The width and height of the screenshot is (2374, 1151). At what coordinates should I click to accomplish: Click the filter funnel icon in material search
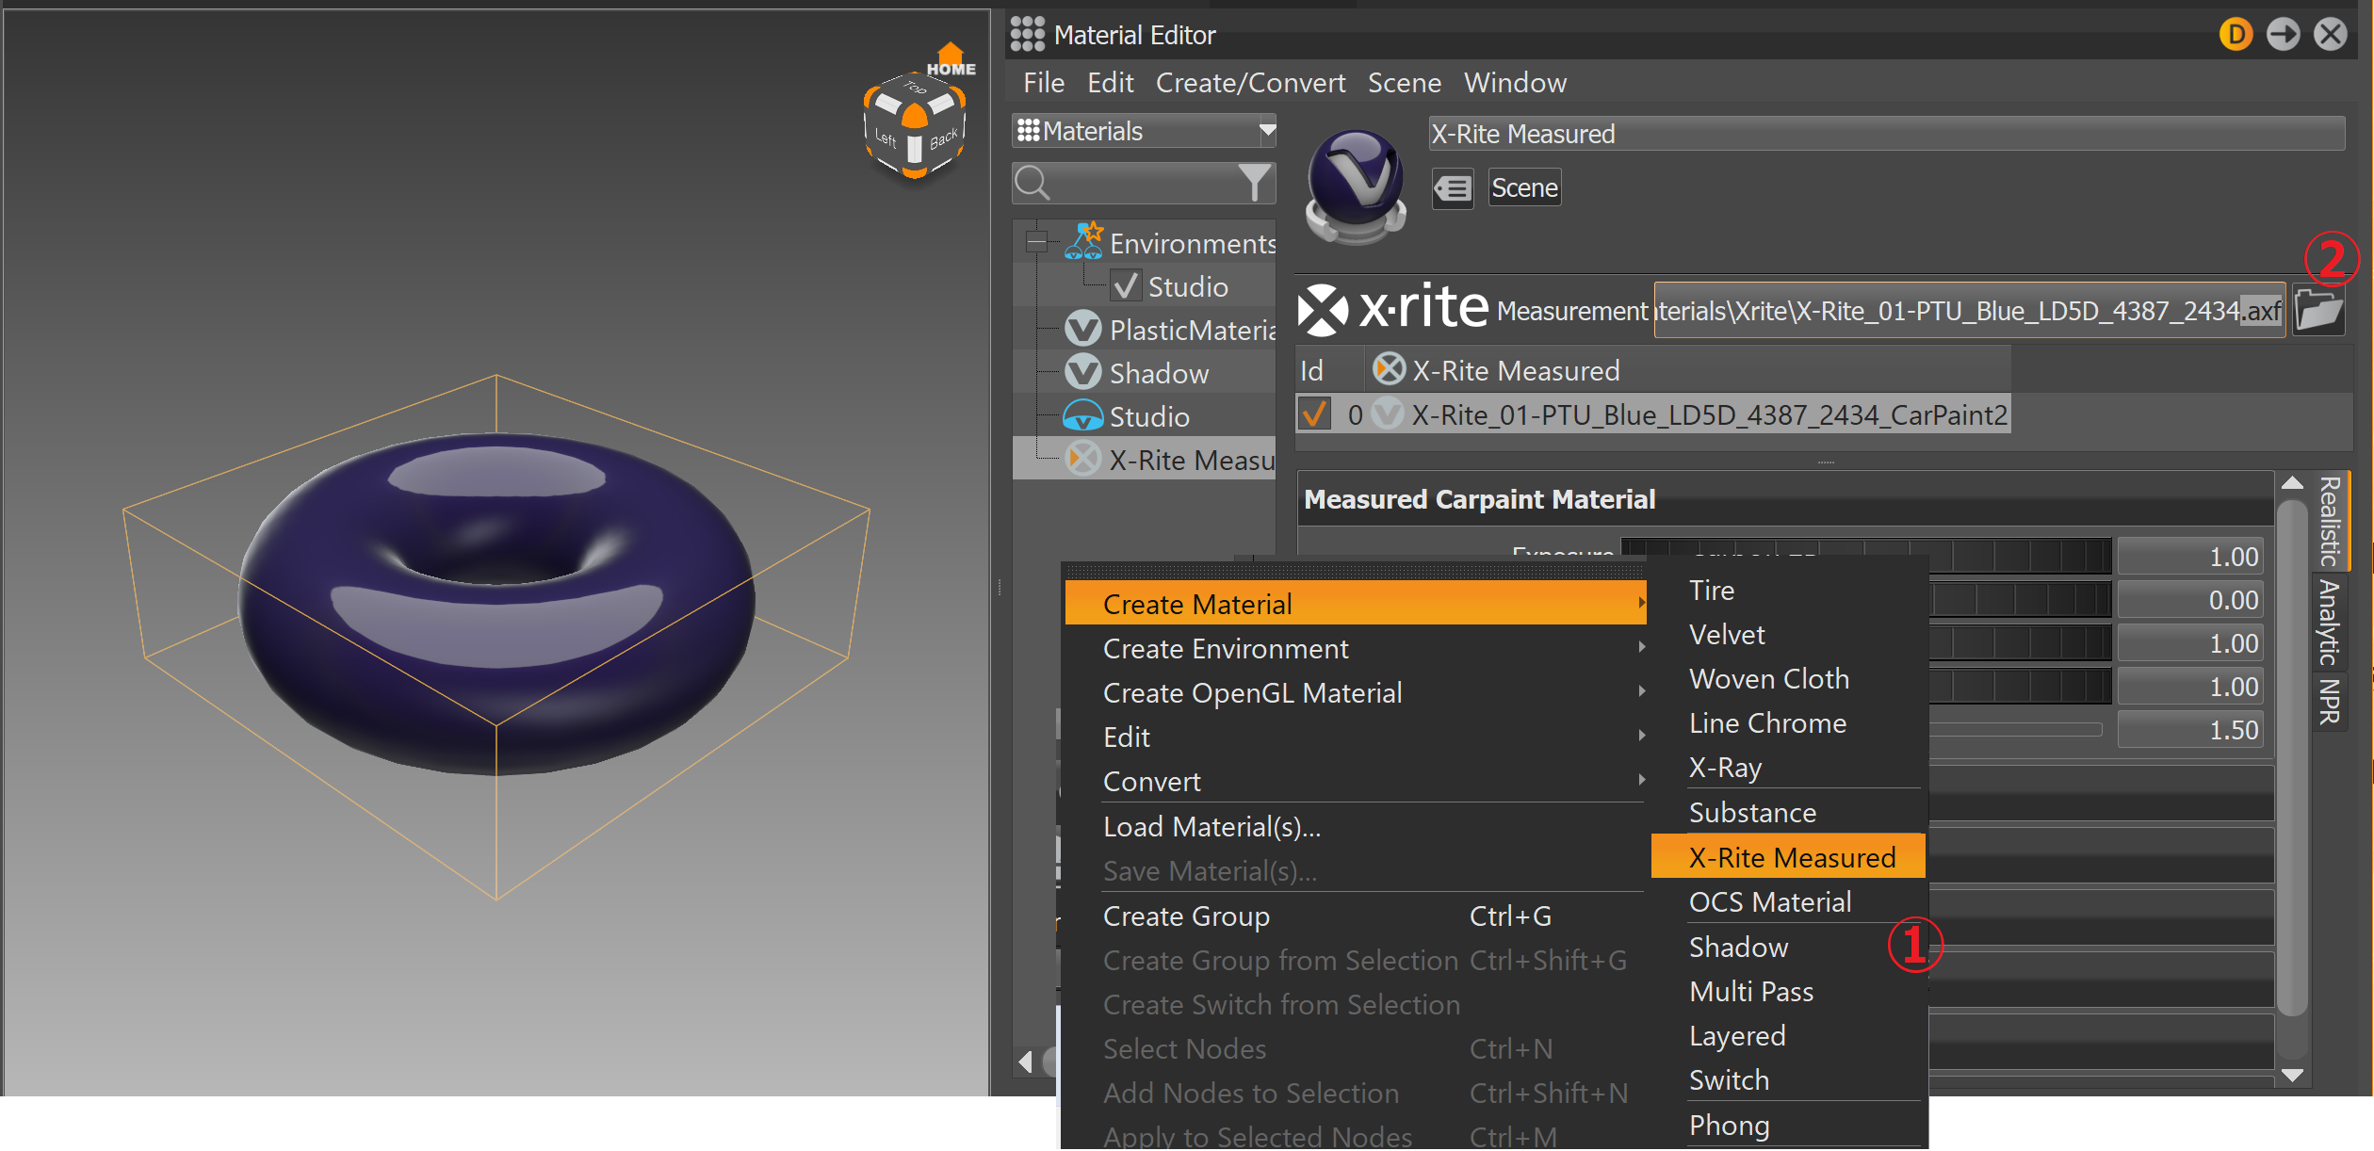coord(1254,183)
